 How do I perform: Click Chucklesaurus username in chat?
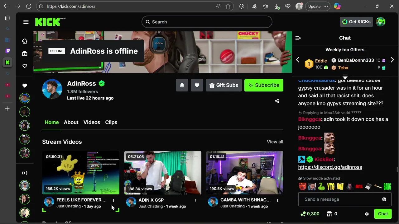point(316,81)
